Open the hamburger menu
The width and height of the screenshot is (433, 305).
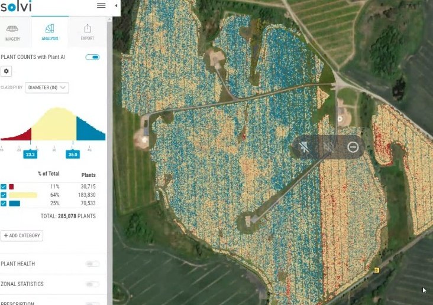click(101, 5)
